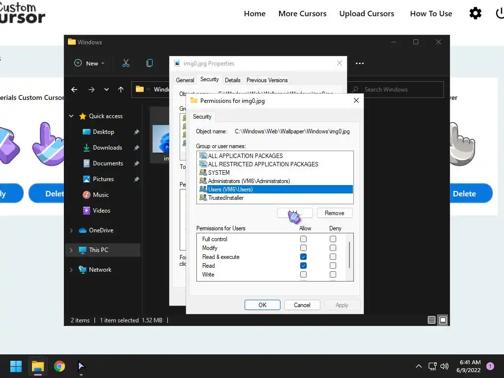Check Deny for Write permission
This screenshot has width=504, height=378.
pos(333,274)
